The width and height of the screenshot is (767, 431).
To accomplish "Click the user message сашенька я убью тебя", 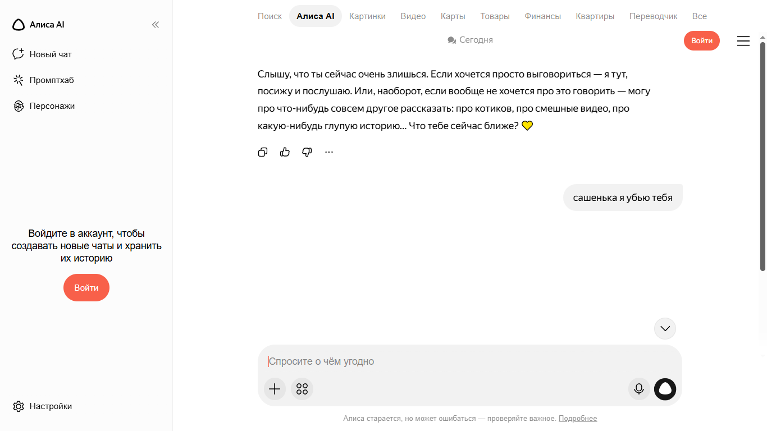I will pyautogui.click(x=623, y=198).
